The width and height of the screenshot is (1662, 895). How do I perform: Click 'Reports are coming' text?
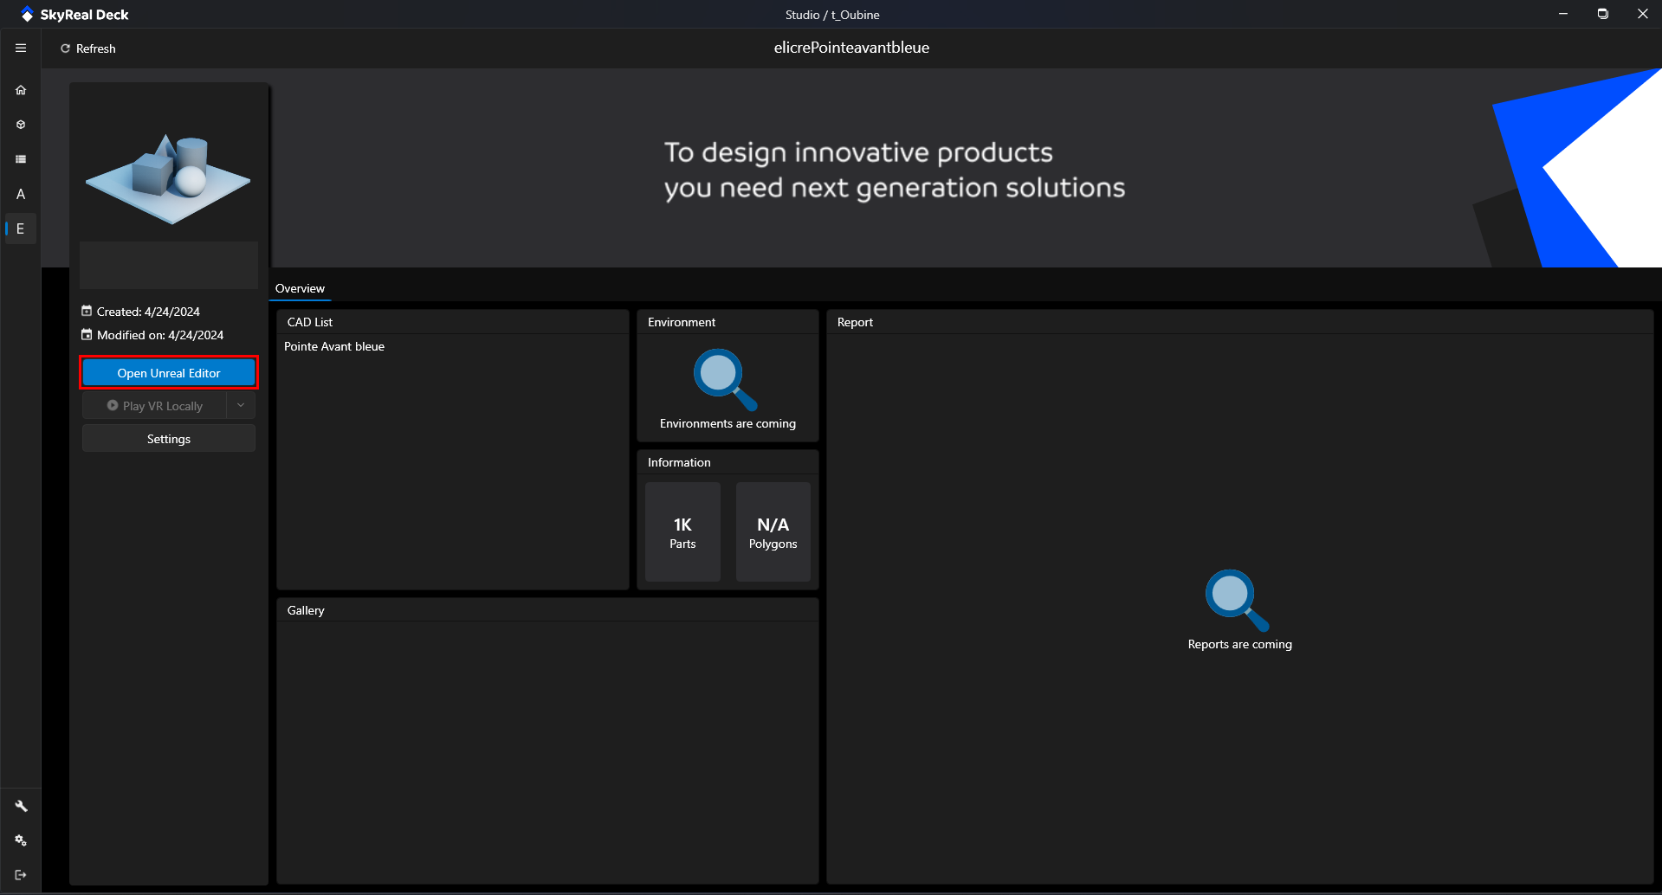pos(1239,644)
